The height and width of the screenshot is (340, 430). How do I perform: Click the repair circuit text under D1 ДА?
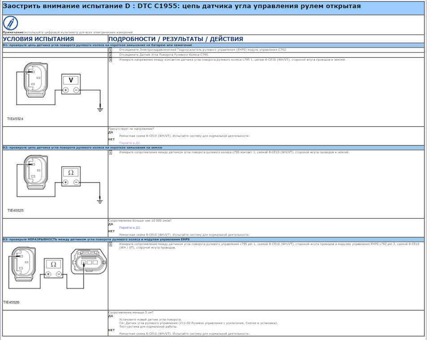(184, 136)
